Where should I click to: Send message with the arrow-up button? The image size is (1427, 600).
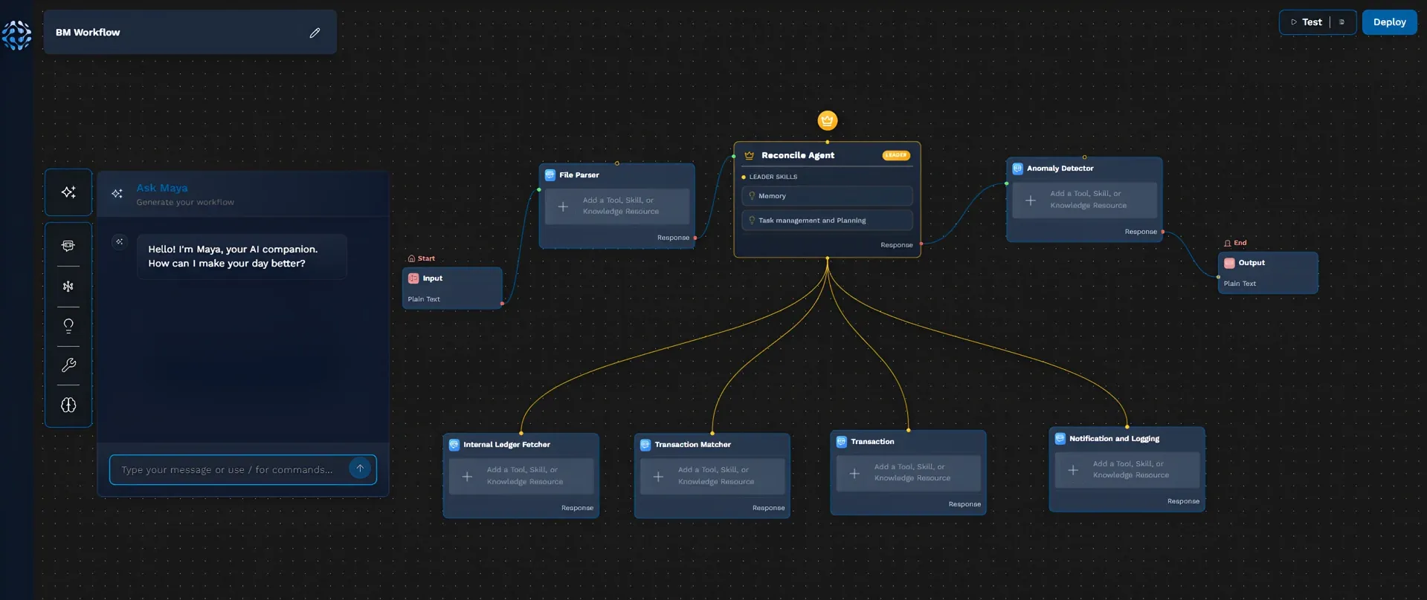pyautogui.click(x=360, y=469)
